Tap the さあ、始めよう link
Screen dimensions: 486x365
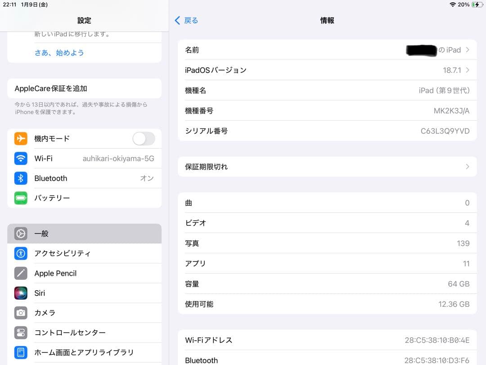click(59, 53)
